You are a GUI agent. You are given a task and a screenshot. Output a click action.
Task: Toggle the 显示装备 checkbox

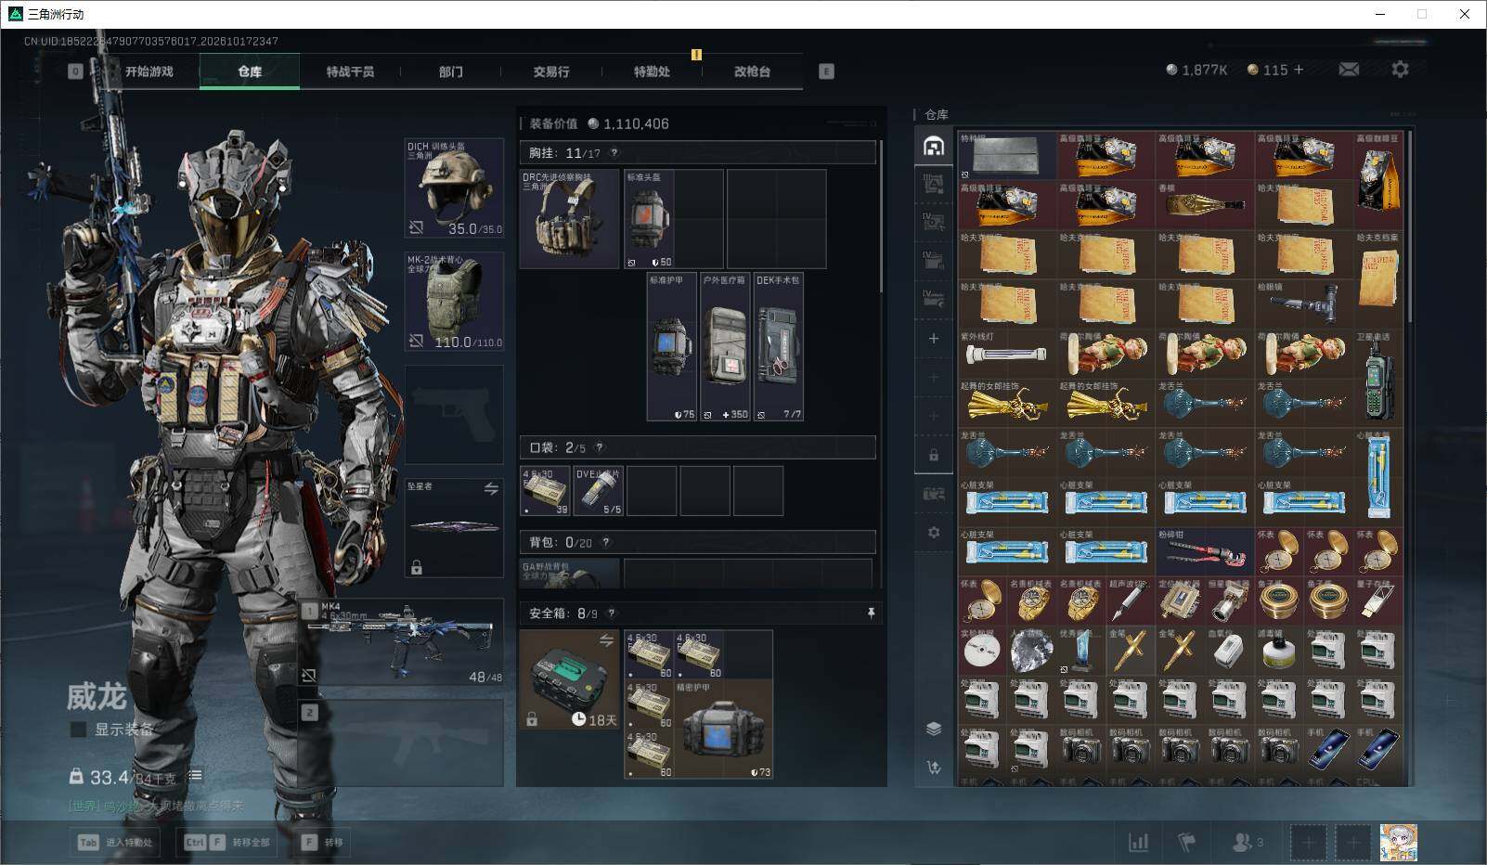tap(79, 729)
